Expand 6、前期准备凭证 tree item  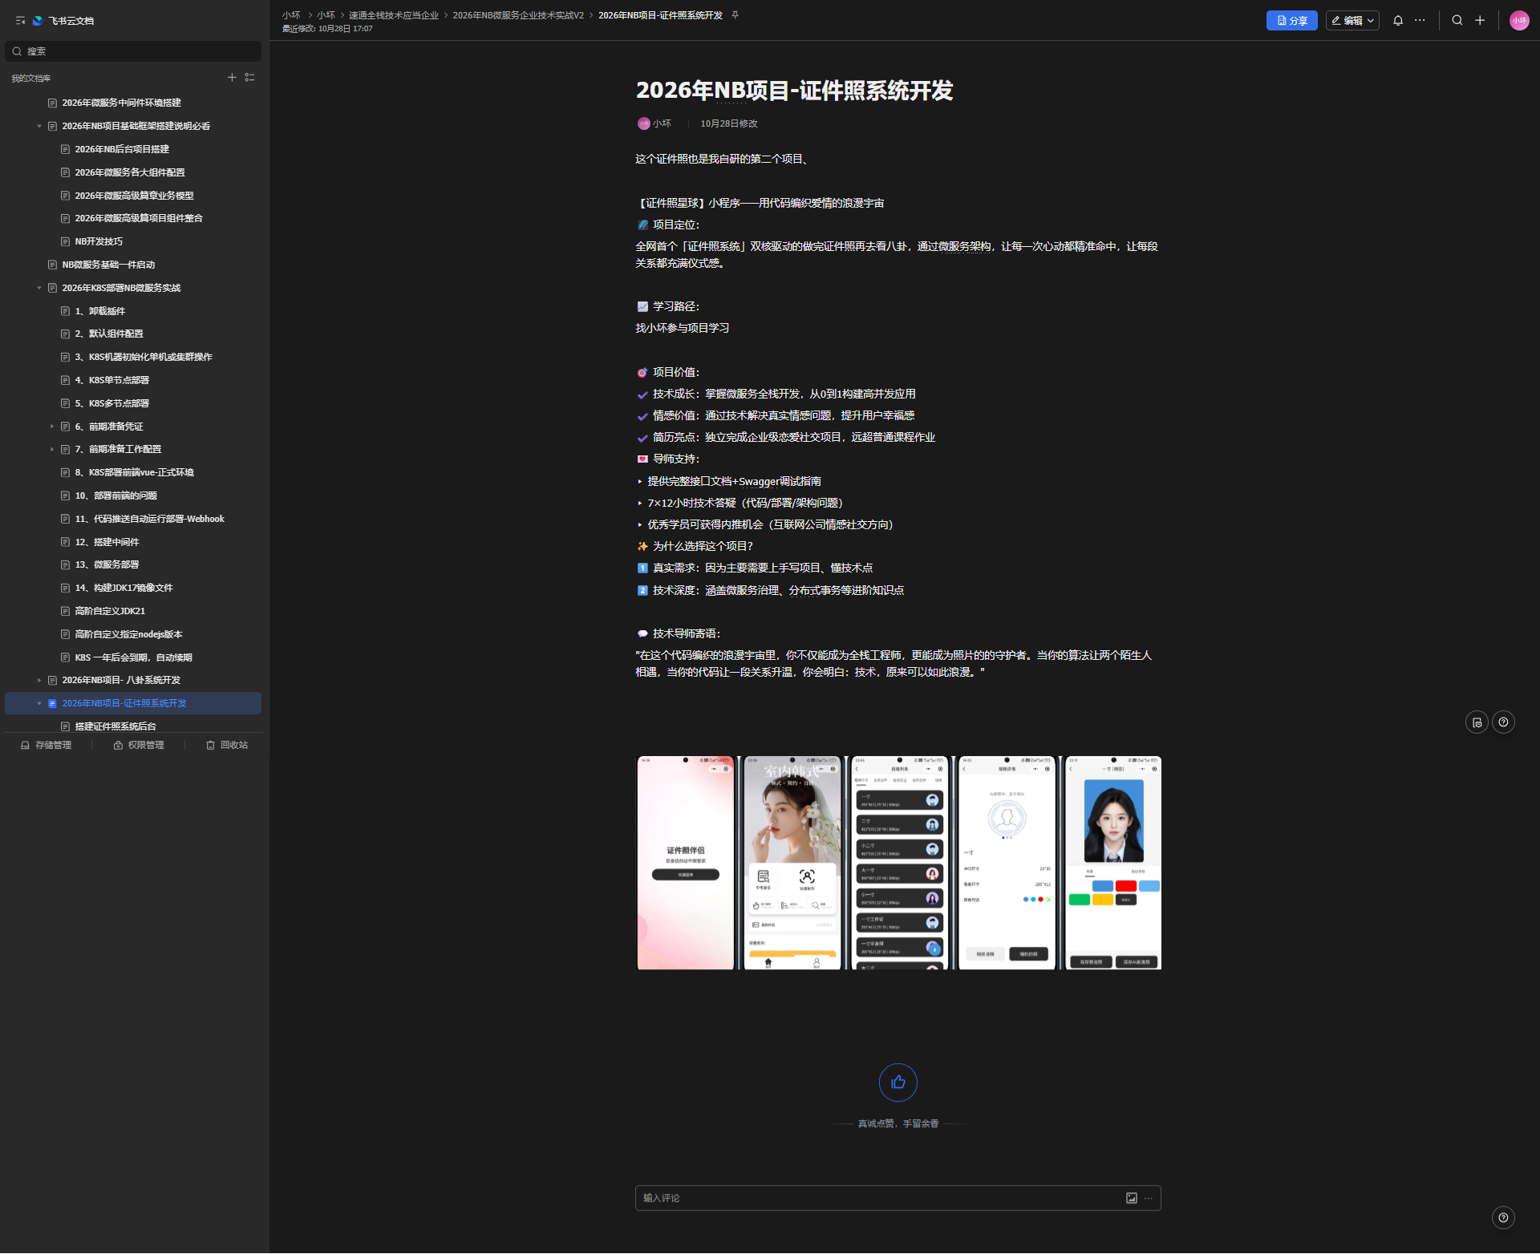52,427
